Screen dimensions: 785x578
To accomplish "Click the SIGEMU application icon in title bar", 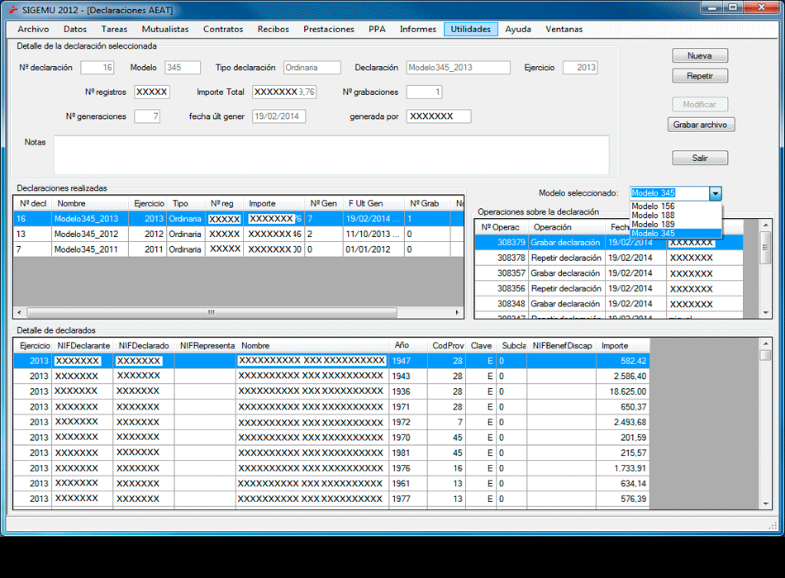I will pyautogui.click(x=13, y=10).
